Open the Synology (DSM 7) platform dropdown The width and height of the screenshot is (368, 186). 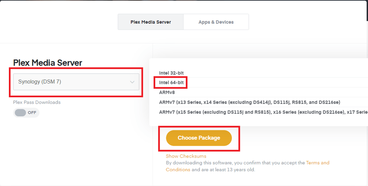pos(76,82)
